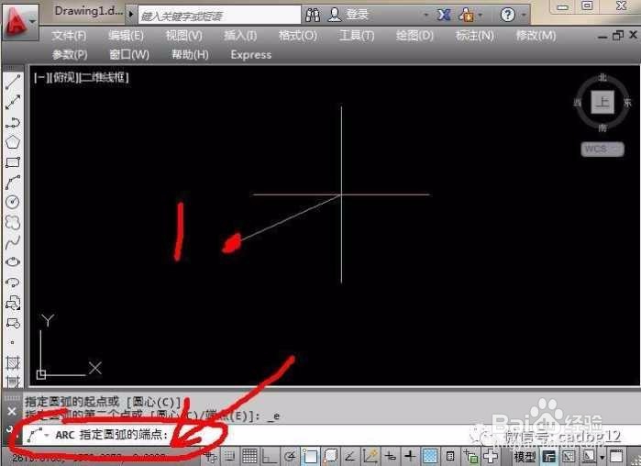Open Autodesk Exchange X icon

[444, 15]
